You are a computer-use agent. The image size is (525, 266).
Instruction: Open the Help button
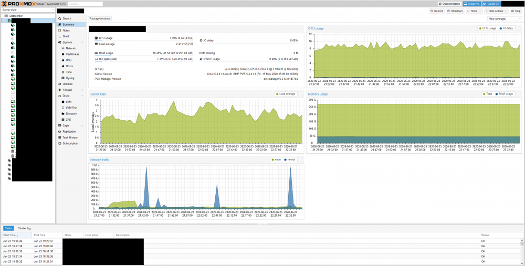516,11
